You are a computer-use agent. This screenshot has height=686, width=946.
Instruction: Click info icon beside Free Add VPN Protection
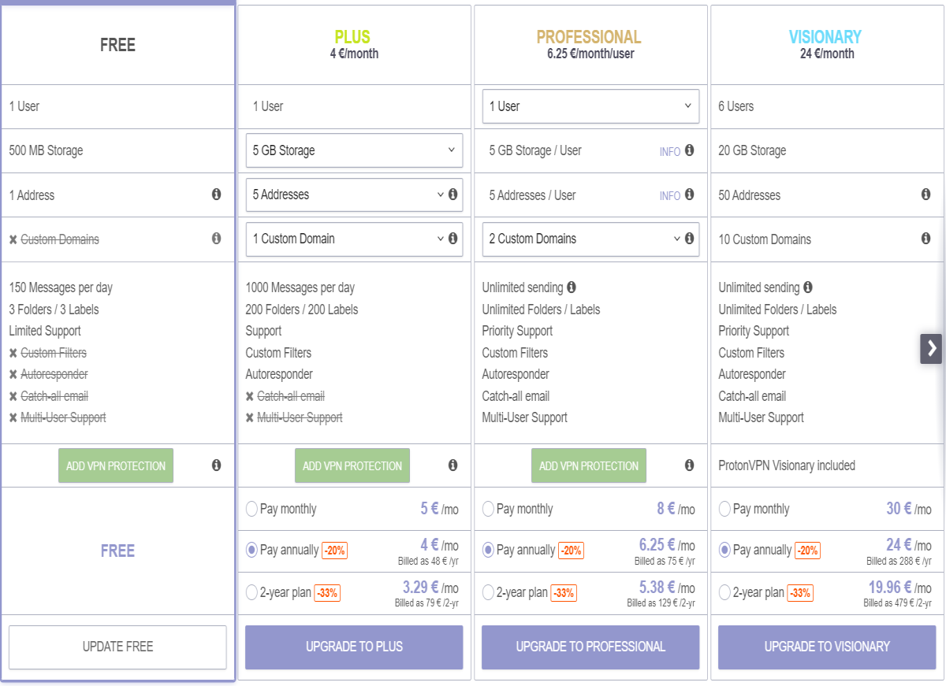point(216,465)
